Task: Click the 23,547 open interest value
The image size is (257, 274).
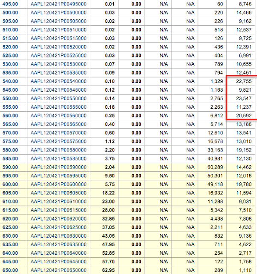Action: coord(244,98)
